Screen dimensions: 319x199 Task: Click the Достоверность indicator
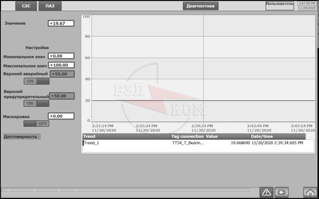[22, 137]
